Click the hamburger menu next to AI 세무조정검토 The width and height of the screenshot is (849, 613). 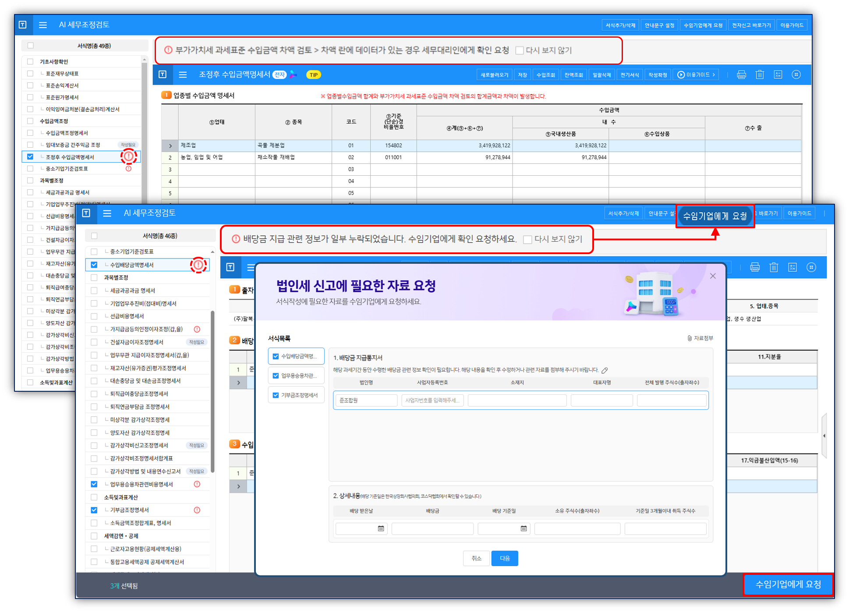[x=42, y=25]
